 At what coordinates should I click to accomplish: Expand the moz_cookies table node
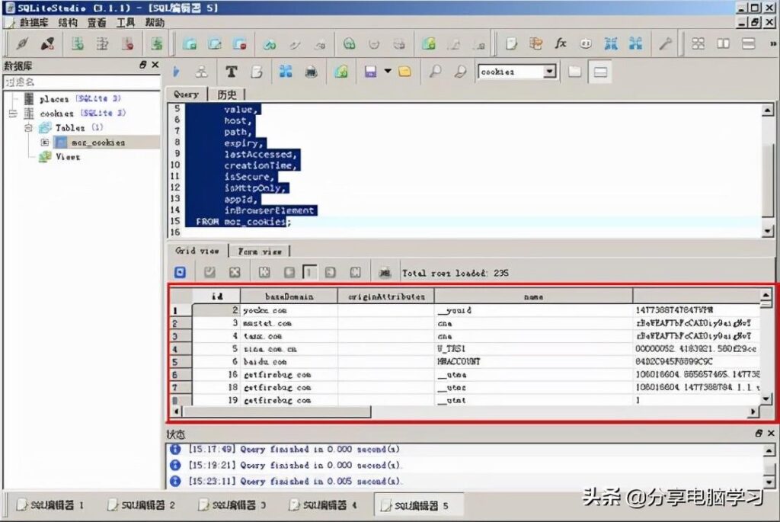45,143
